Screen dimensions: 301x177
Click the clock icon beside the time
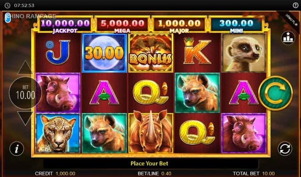click(7, 5)
